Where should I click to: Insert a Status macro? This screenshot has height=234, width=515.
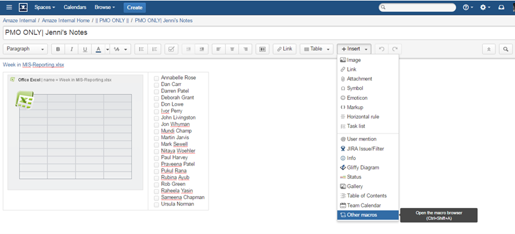pos(368,177)
